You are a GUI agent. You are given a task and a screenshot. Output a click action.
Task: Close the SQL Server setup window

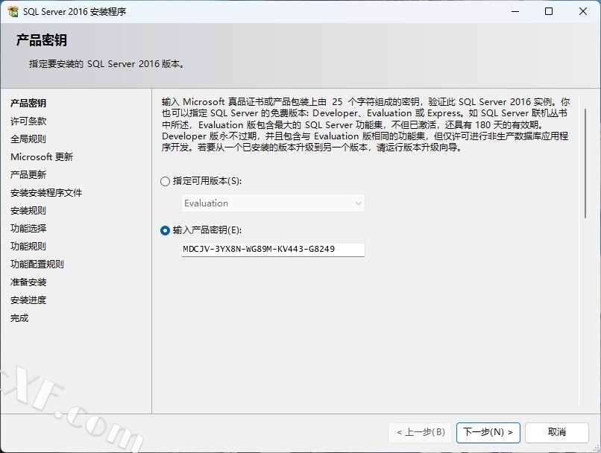pyautogui.click(x=583, y=11)
